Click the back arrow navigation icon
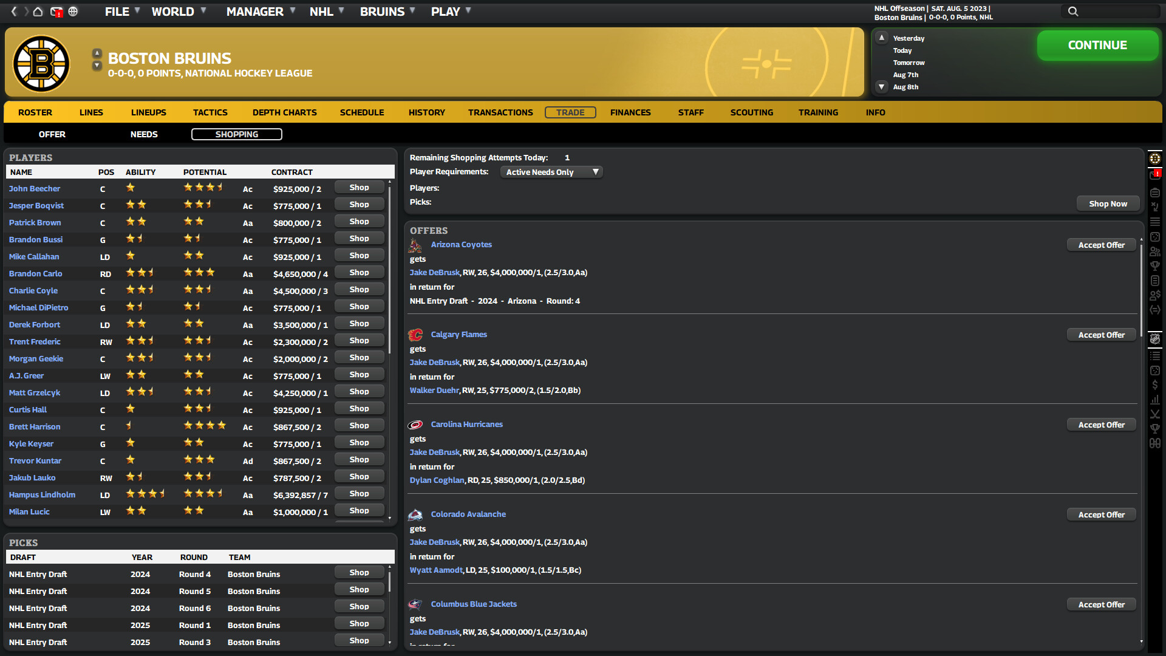The width and height of the screenshot is (1166, 656). [13, 12]
